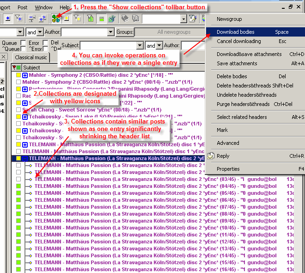Click the yellow square icon beside Show collections
This screenshot has width=305, height=273.
67,19
